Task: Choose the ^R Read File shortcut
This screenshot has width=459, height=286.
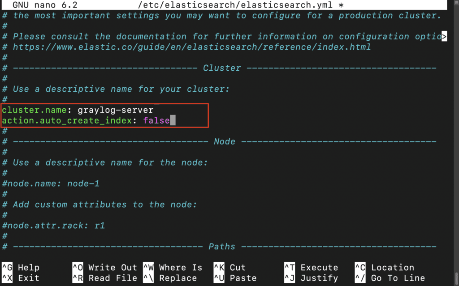Action: click(104, 278)
